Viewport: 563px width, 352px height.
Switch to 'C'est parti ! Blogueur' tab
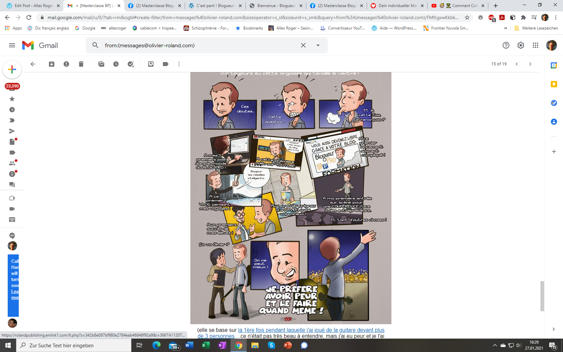tap(215, 6)
